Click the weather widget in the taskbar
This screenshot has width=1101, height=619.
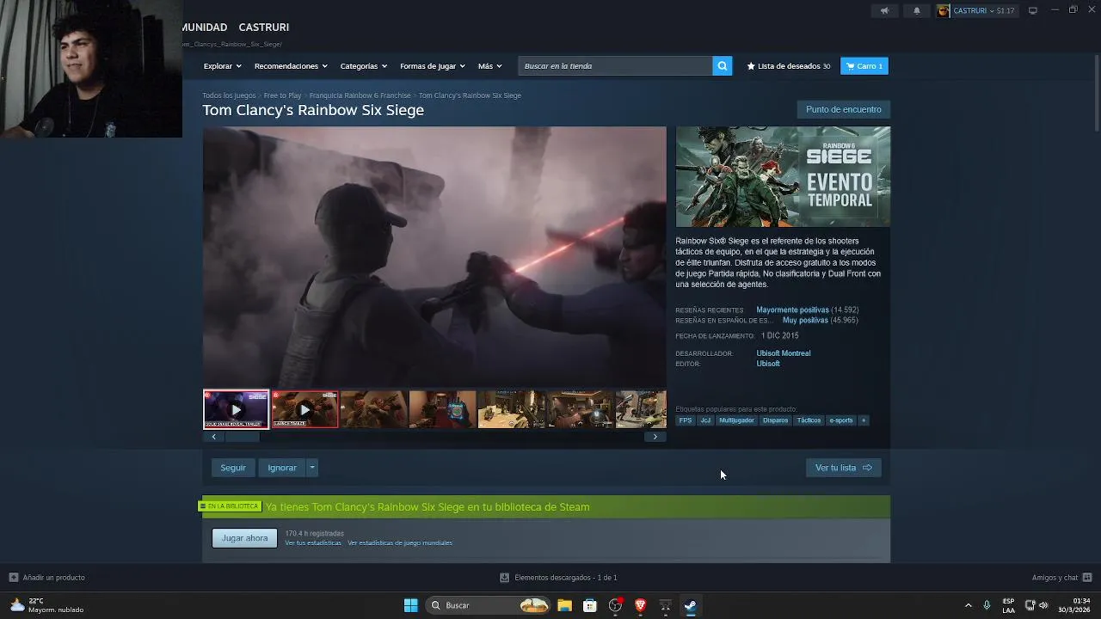click(47, 605)
